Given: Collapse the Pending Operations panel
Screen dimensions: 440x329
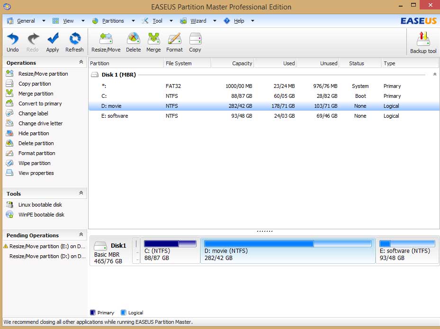Looking at the screenshot, I should [81, 235].
